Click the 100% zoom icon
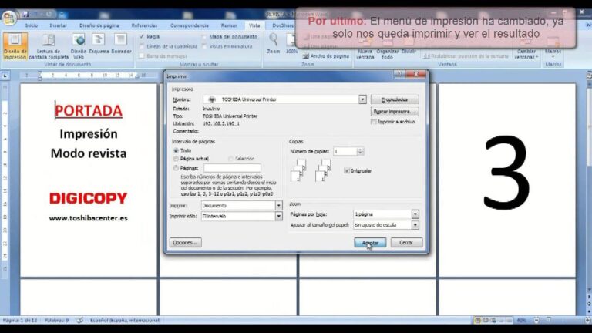This screenshot has height=333, width=592. [291, 43]
